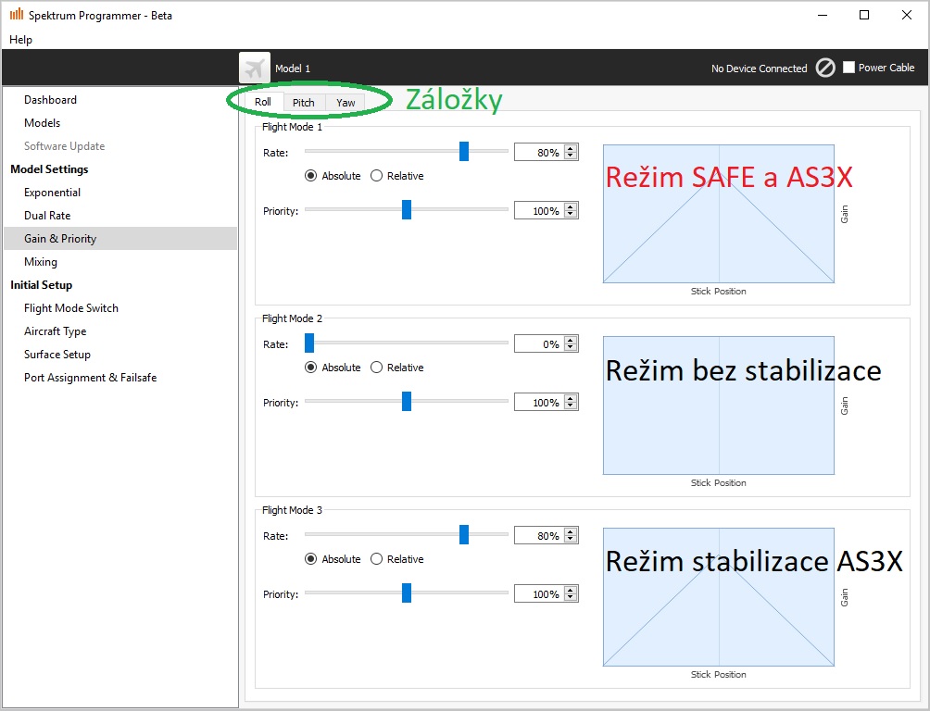This screenshot has width=930, height=711.
Task: Select Relative in Flight Mode 3
Action: click(377, 559)
